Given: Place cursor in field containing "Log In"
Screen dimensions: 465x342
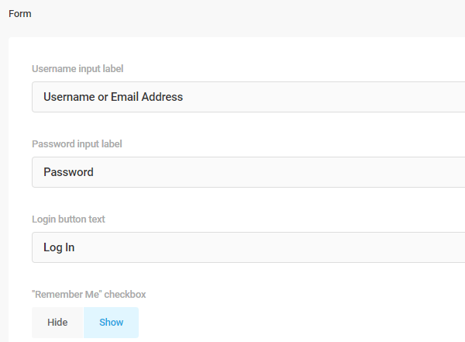Looking at the screenshot, I should (248, 247).
